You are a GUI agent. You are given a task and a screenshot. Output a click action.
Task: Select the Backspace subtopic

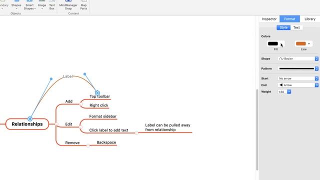(x=106, y=142)
